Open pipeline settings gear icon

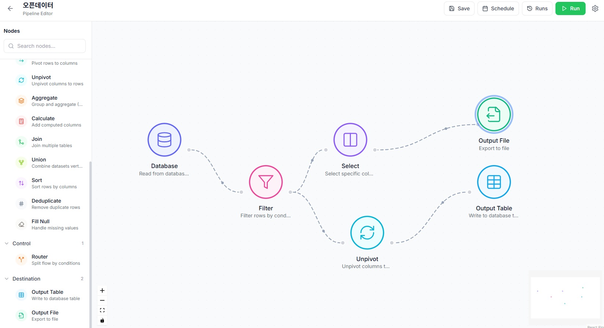click(595, 8)
